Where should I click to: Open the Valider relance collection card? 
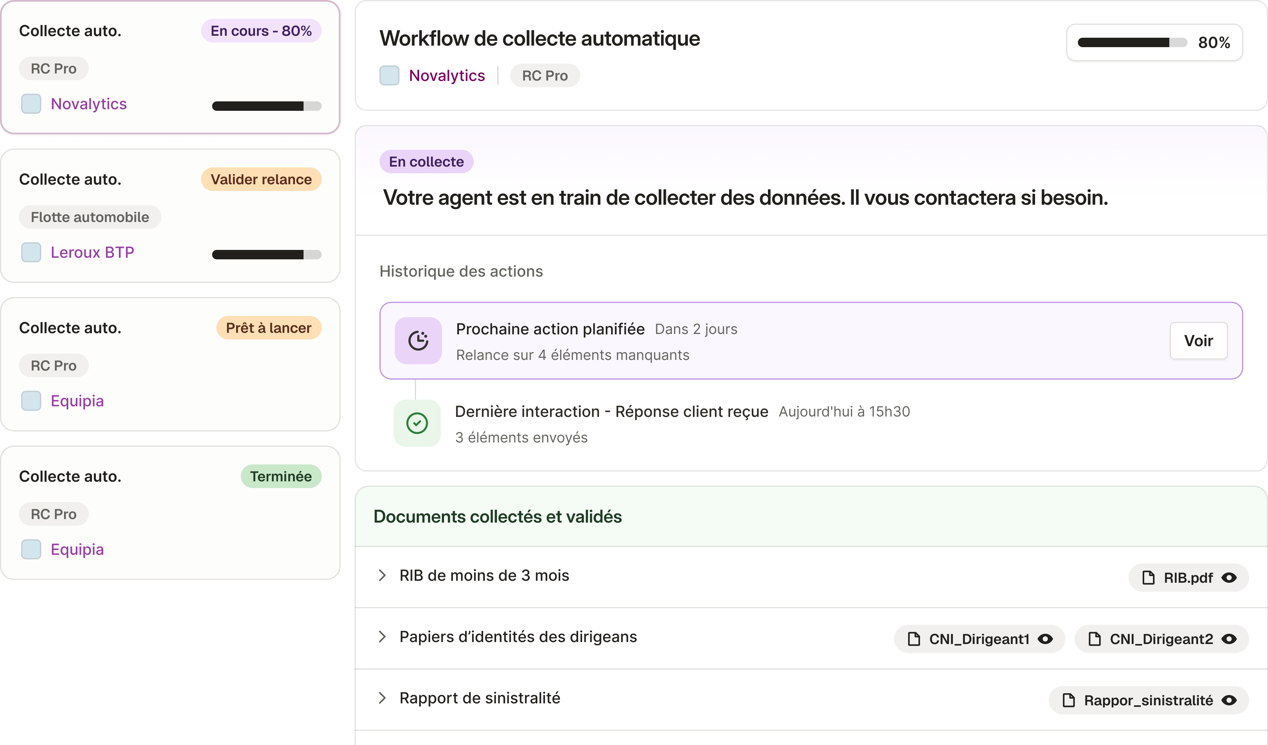coord(170,215)
